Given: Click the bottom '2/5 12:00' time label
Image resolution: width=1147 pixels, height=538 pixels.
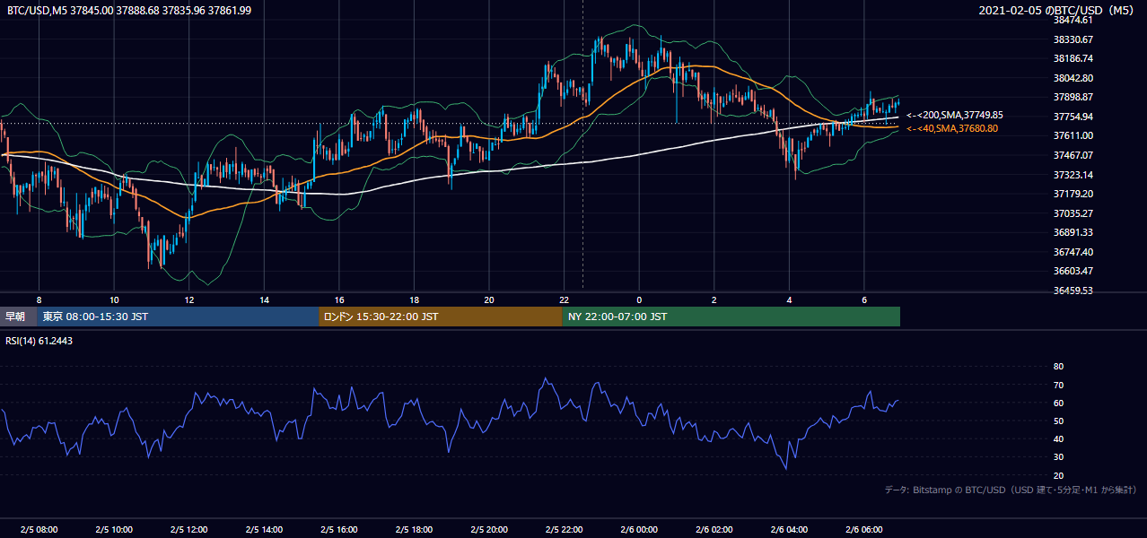Looking at the screenshot, I should [189, 530].
